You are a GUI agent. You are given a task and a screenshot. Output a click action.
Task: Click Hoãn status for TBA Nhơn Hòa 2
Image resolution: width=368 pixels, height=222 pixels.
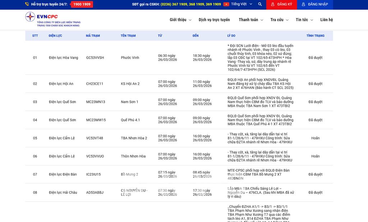click(315, 138)
